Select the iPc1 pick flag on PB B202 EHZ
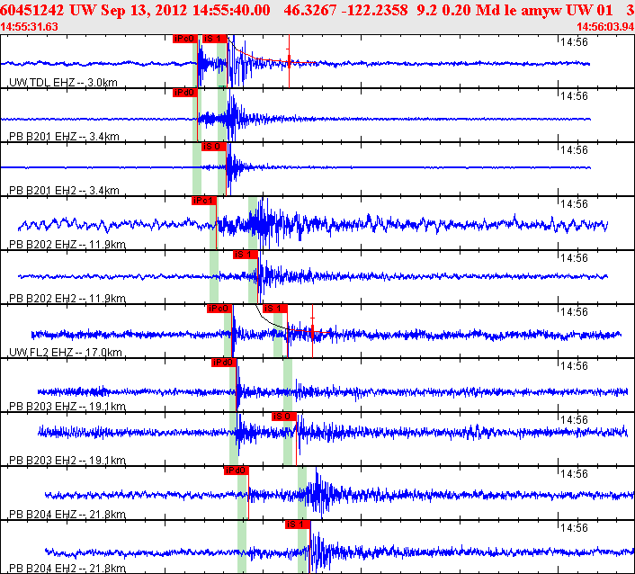Image resolution: width=635 pixels, height=574 pixels. [x=204, y=201]
